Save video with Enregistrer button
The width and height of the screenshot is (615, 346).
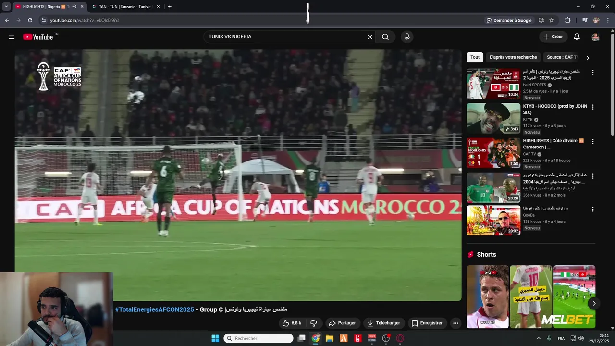coord(427,323)
